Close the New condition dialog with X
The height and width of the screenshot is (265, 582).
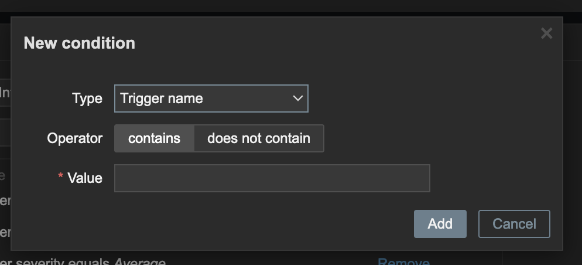coord(546,33)
